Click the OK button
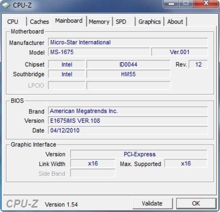Screen dimensions: 220x212 point(196,203)
